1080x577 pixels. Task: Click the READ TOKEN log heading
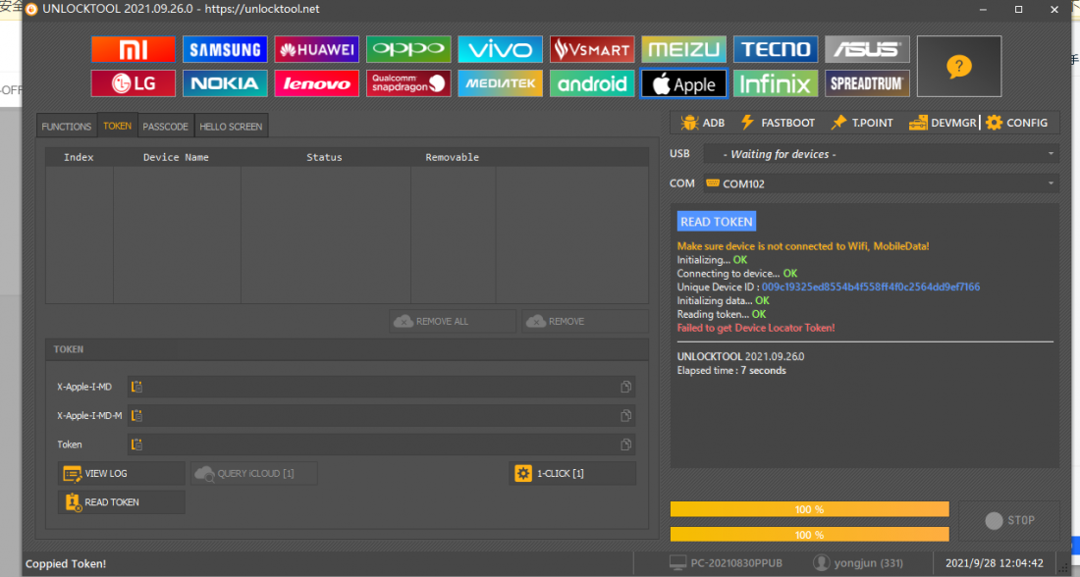717,221
